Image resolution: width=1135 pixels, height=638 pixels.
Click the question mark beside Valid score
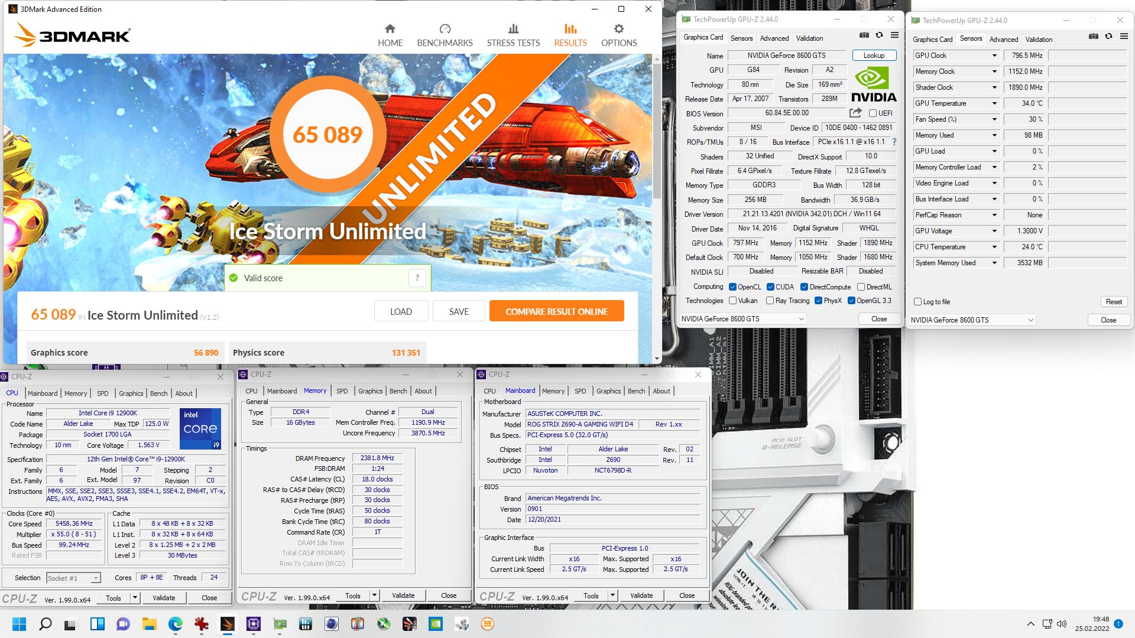(x=417, y=278)
